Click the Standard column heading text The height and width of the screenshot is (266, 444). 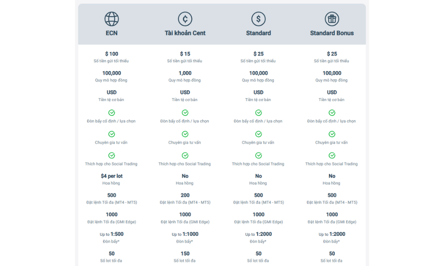tap(258, 33)
